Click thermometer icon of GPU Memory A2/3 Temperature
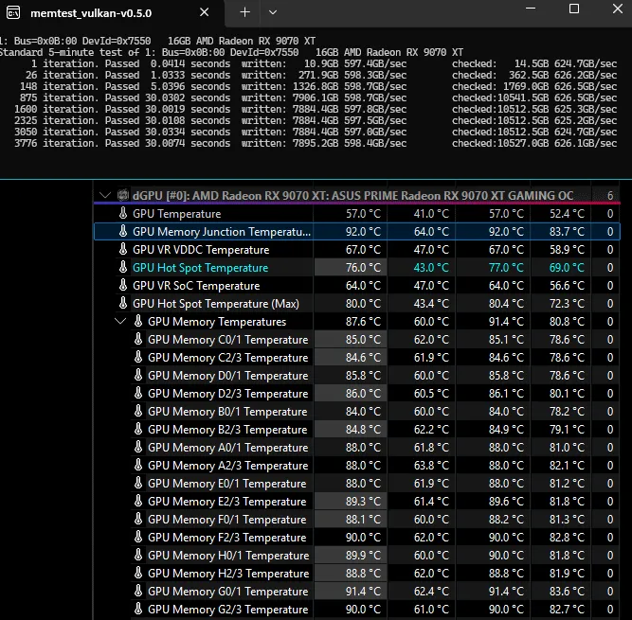This screenshot has height=620, width=632. click(138, 465)
